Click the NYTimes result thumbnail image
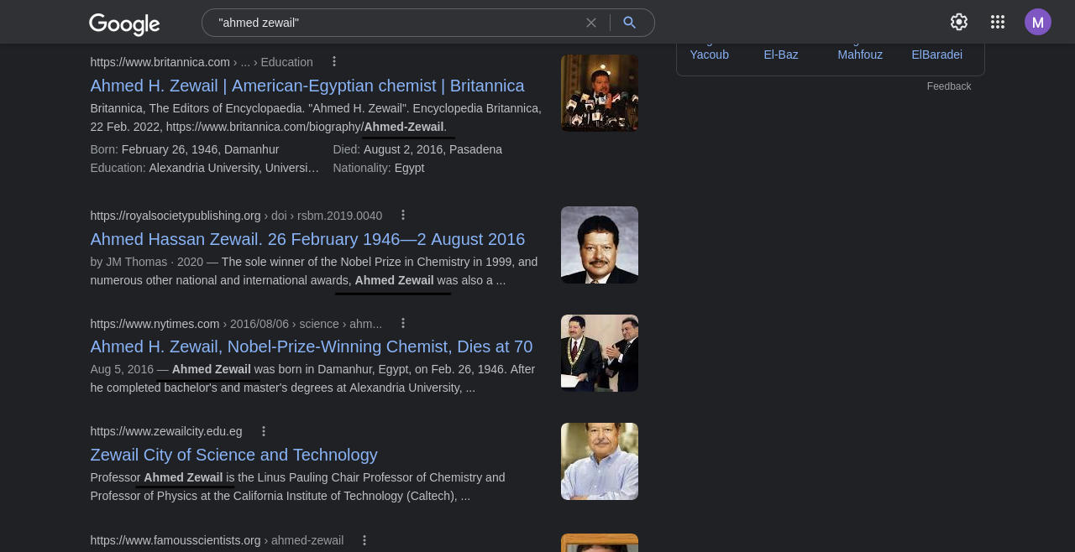 pyautogui.click(x=600, y=353)
